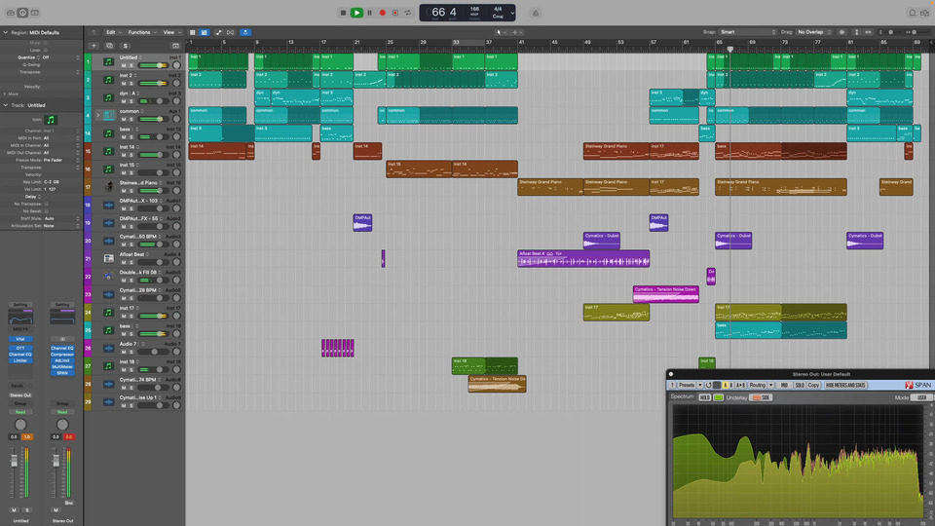Open the Edit menu
The width and height of the screenshot is (935, 526).
click(x=113, y=32)
